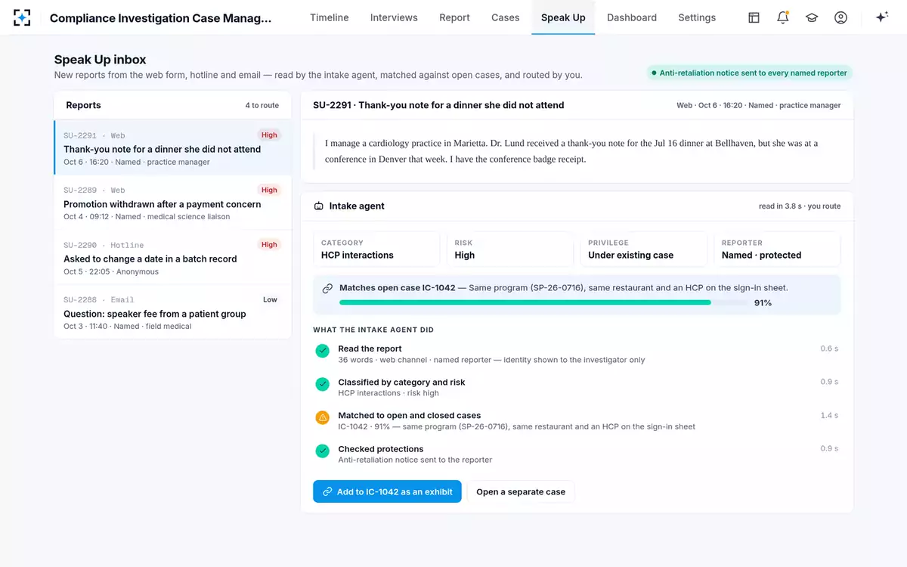Screen dimensions: 907x567
Task: Click the Reports panel header
Action: coord(173,105)
